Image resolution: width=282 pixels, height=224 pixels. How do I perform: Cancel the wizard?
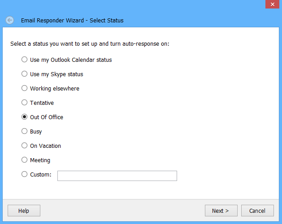pyautogui.click(x=257, y=211)
